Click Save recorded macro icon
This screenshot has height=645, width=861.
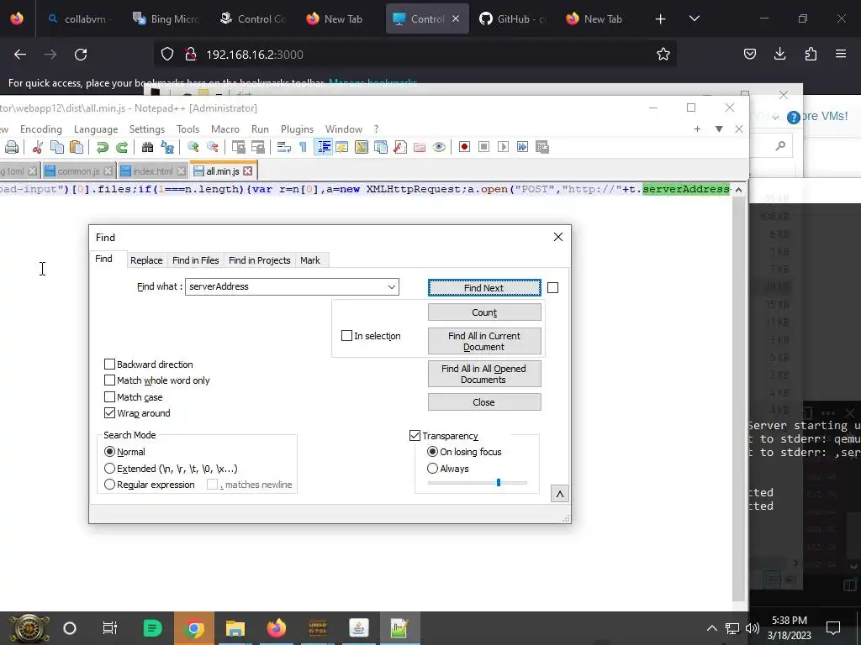tap(542, 147)
